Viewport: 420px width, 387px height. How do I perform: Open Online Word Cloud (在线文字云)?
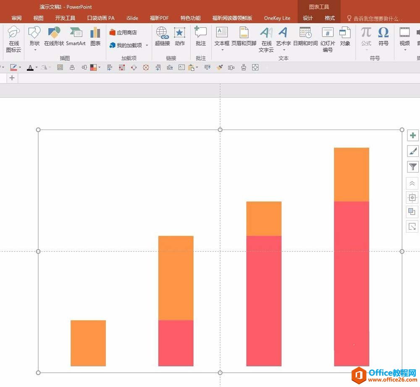click(266, 39)
